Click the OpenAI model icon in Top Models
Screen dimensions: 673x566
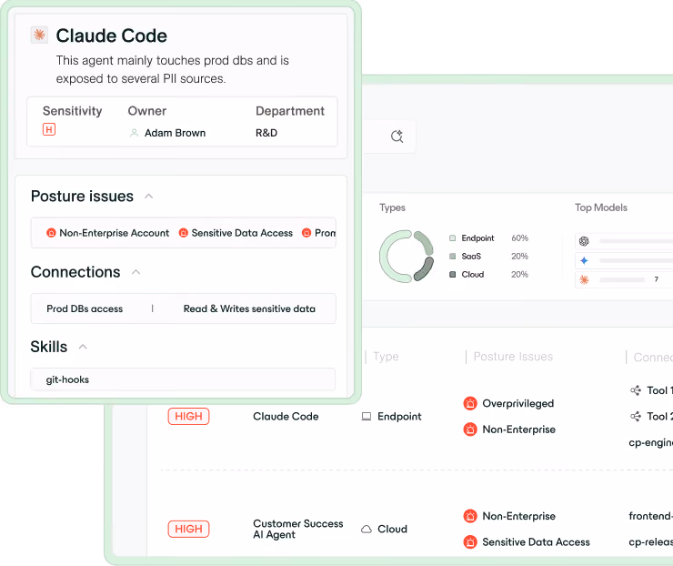coord(584,241)
